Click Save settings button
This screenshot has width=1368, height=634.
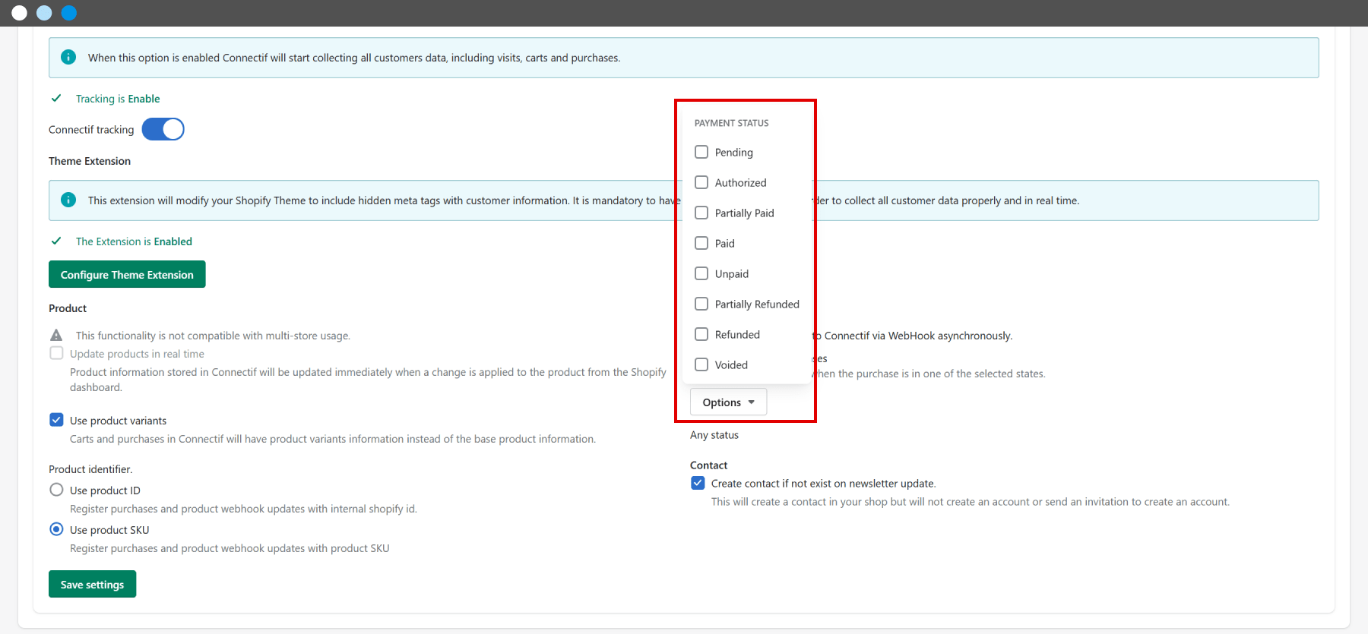pyautogui.click(x=92, y=584)
